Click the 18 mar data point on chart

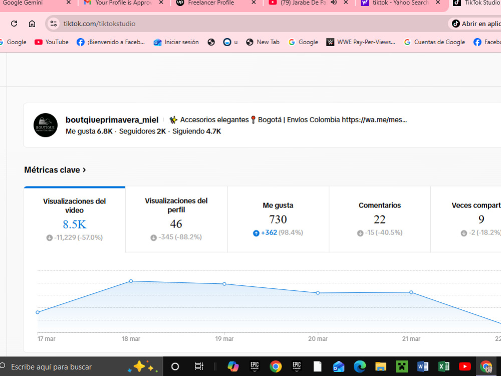(x=131, y=281)
